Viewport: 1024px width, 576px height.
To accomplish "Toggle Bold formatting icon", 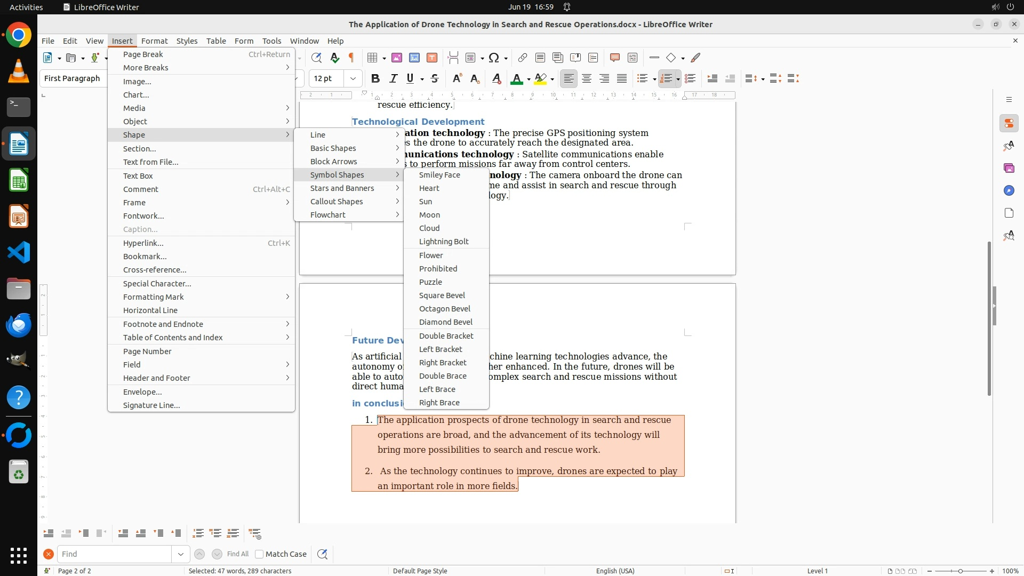I will point(375,79).
